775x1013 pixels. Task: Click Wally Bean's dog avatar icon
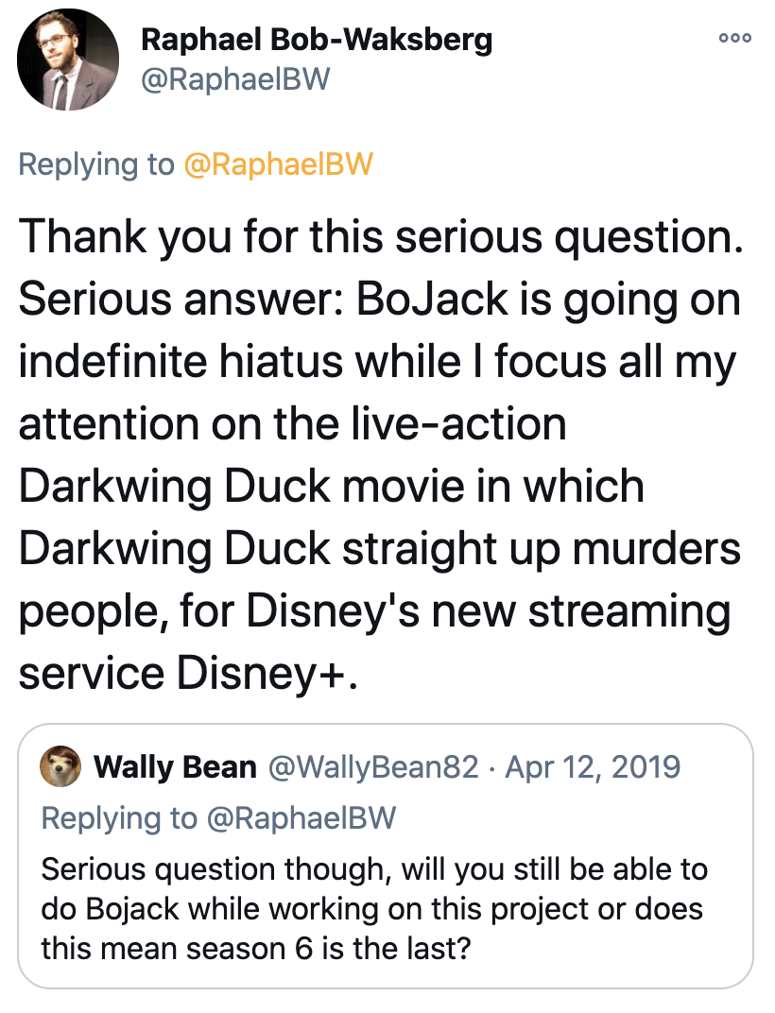tap(60, 767)
